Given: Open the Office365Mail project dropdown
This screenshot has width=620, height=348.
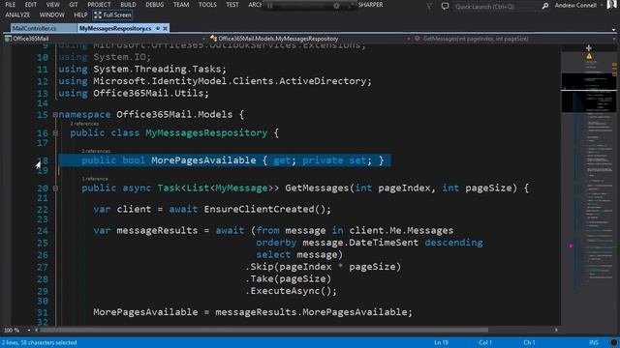Looking at the screenshot, I should pos(105,39).
